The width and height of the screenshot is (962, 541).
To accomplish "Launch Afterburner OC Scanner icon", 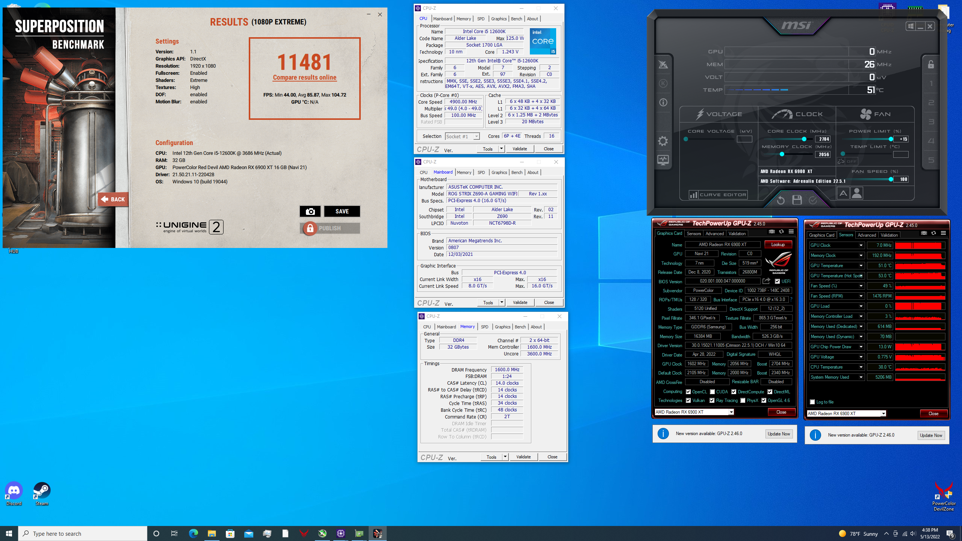I will 663,64.
